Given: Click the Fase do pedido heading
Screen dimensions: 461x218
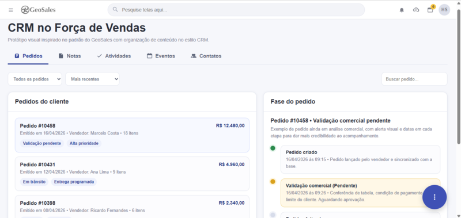Looking at the screenshot, I should (x=293, y=101).
